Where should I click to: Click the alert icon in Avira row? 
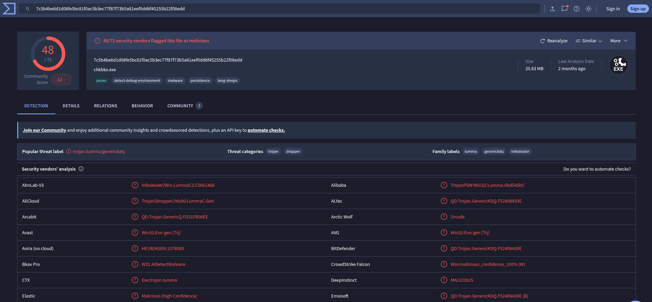point(135,248)
